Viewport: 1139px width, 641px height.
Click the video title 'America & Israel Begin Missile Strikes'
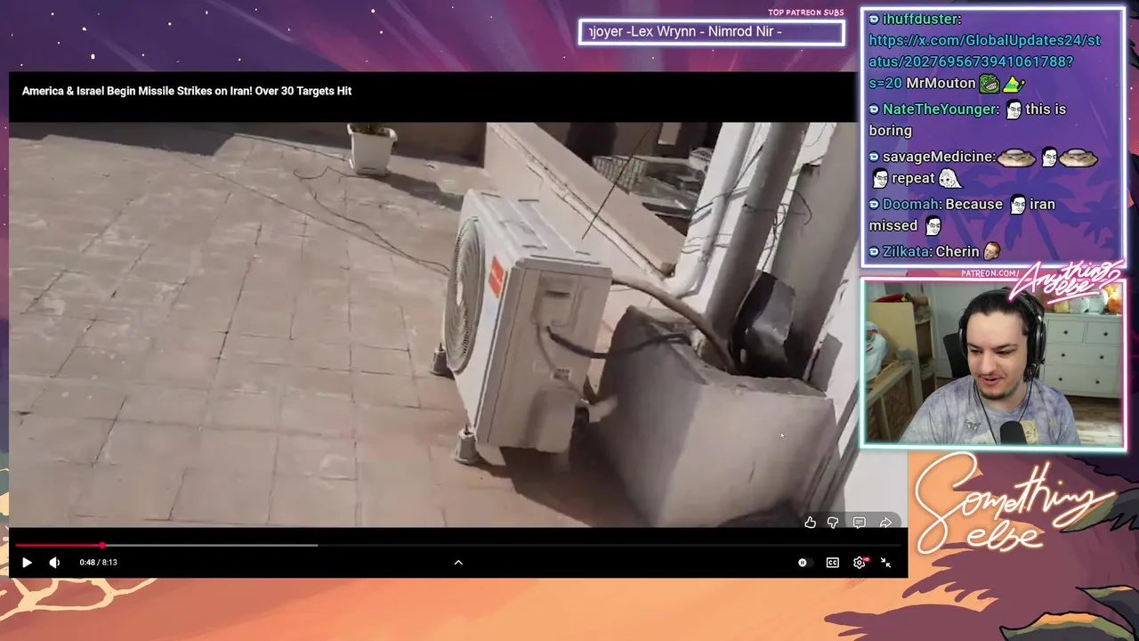click(187, 91)
